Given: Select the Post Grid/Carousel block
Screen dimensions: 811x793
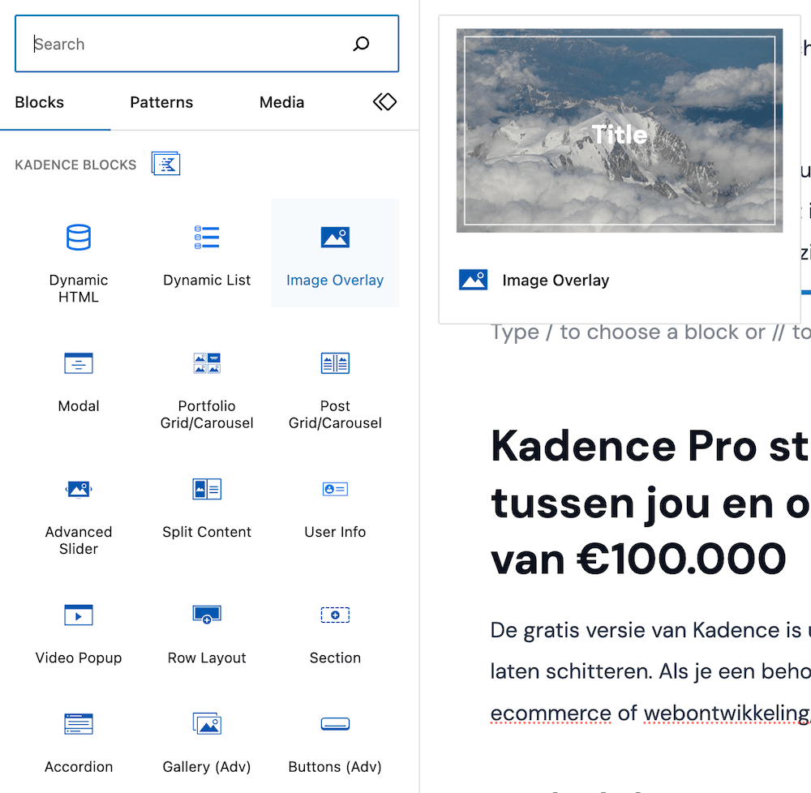Looking at the screenshot, I should 335,389.
